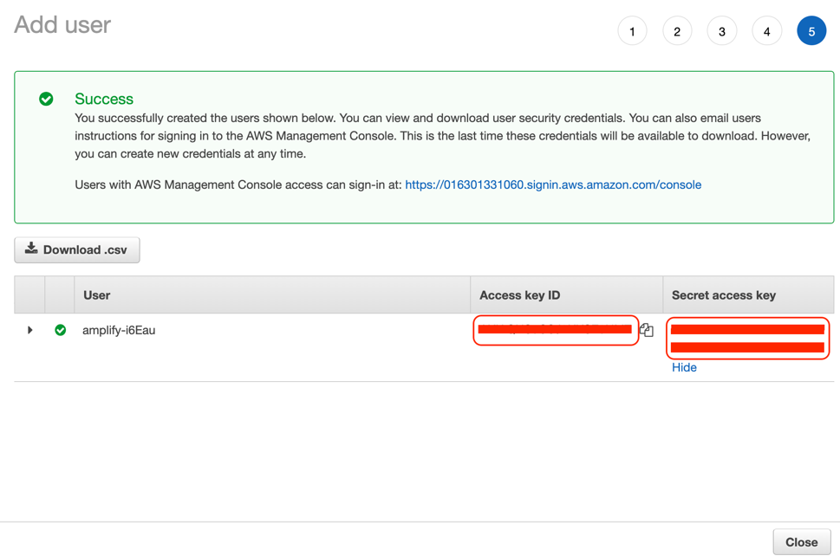The width and height of the screenshot is (840, 556).
Task: Click the Add user page title
Action: [62, 24]
